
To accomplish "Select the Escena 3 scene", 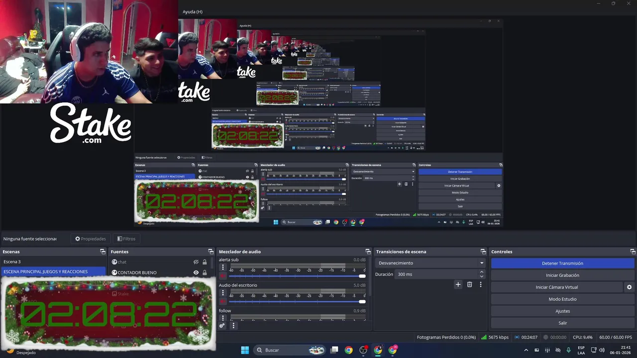I will click(53, 262).
